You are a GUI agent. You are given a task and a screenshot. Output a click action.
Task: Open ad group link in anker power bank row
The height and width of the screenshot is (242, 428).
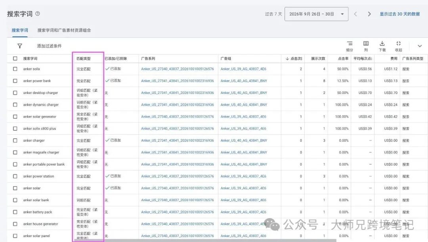point(244,81)
